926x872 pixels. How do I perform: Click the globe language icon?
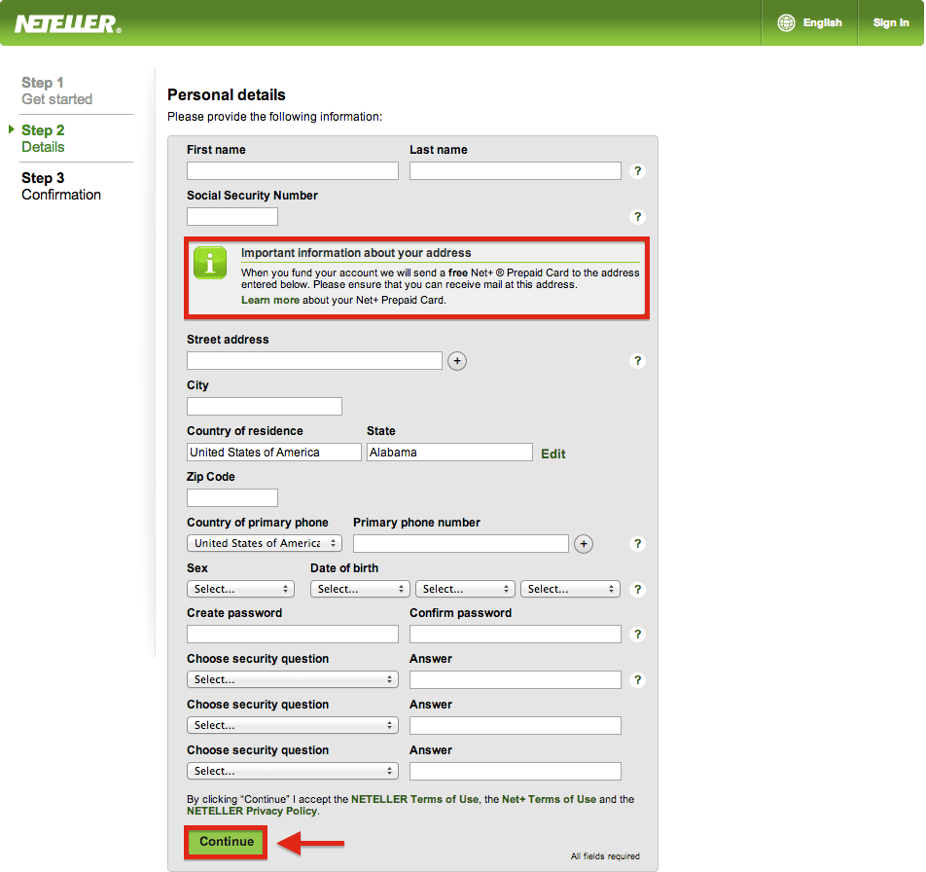pyautogui.click(x=786, y=23)
